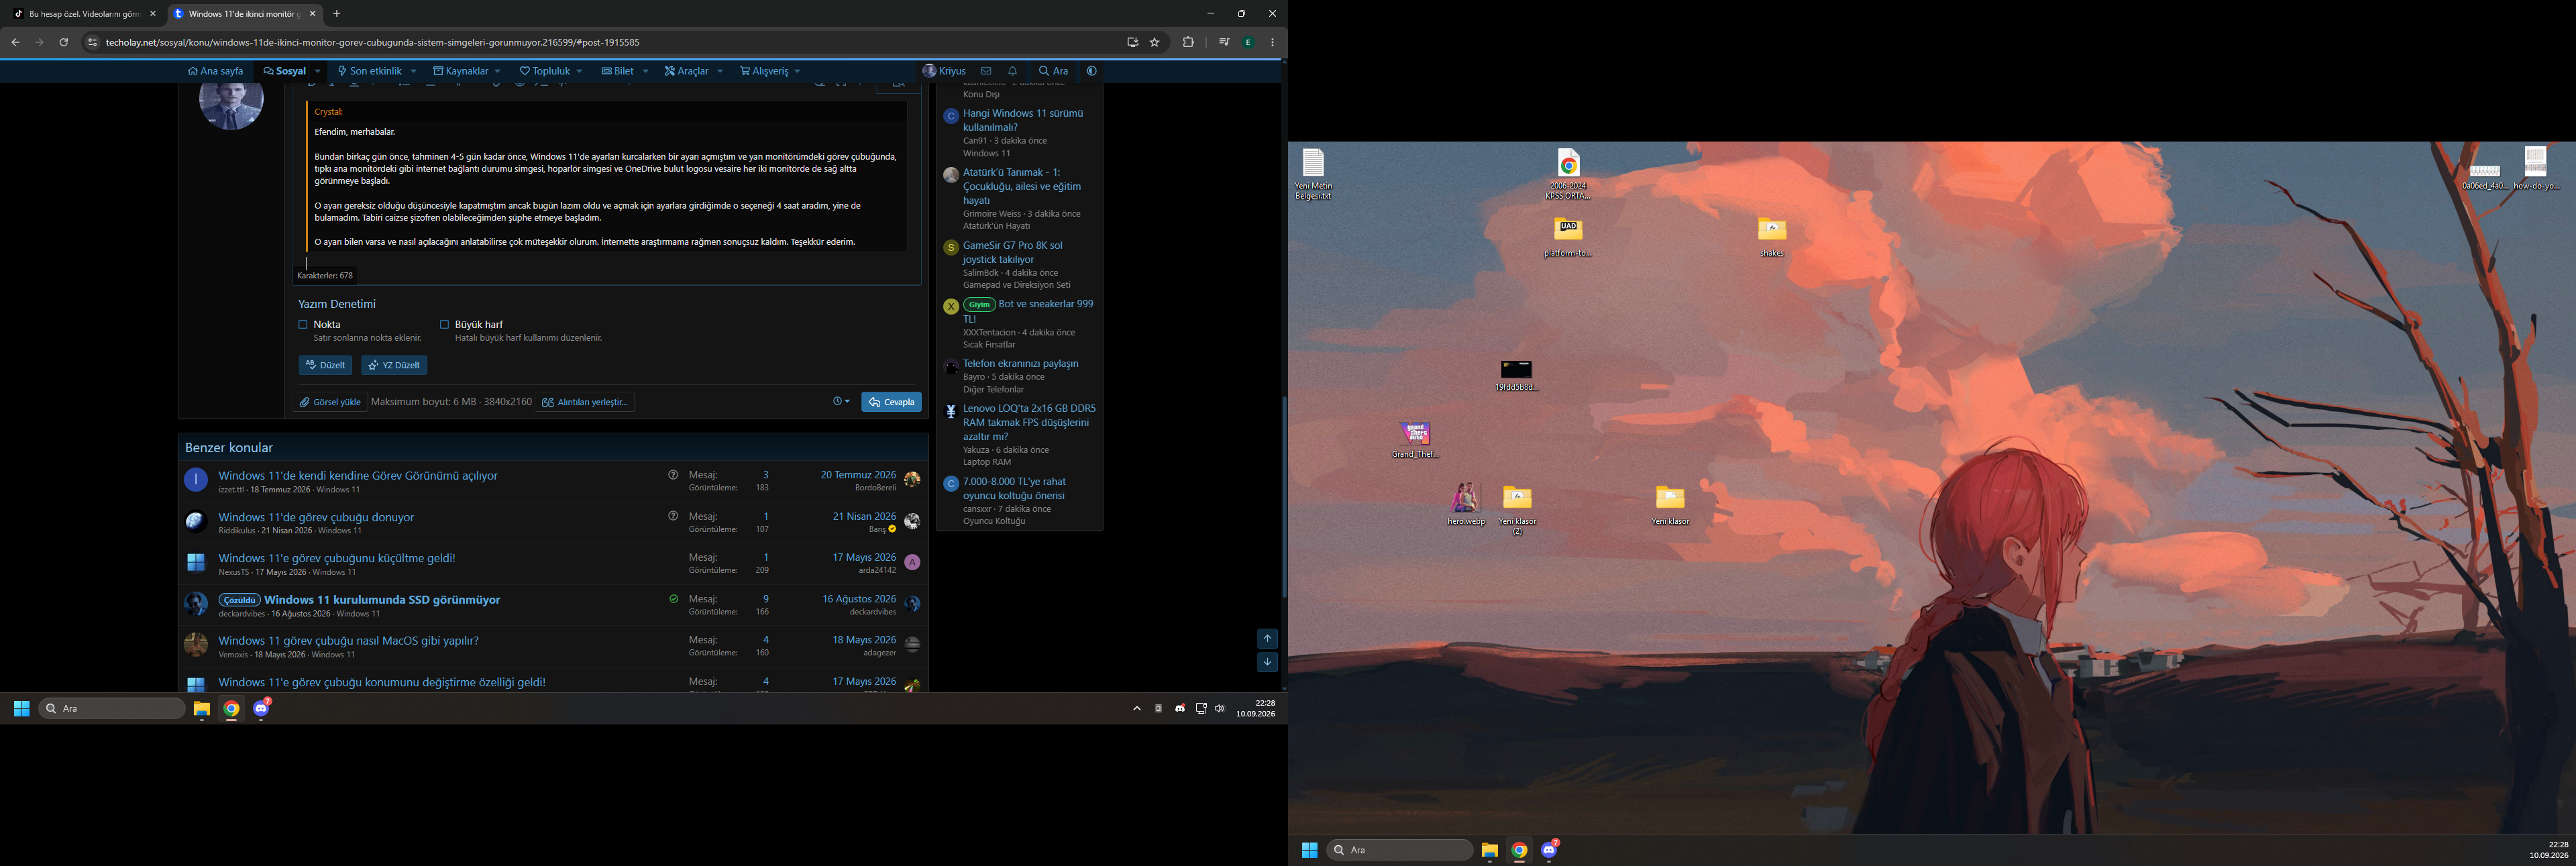Expand the Topluluk dropdown arrow
Screen dimensions: 2576x866
click(x=579, y=71)
